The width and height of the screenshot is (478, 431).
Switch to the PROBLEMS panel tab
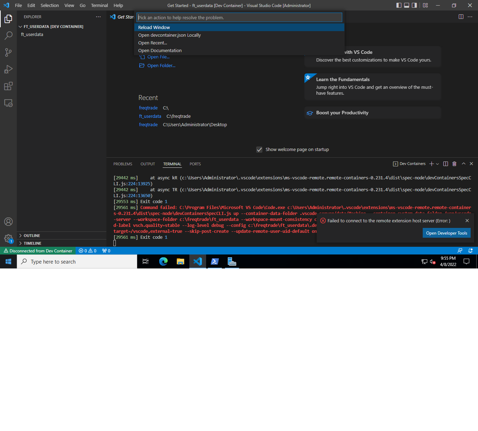[x=123, y=164]
